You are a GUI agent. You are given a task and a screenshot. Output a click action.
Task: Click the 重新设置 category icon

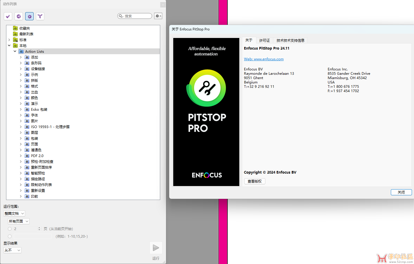point(27,190)
